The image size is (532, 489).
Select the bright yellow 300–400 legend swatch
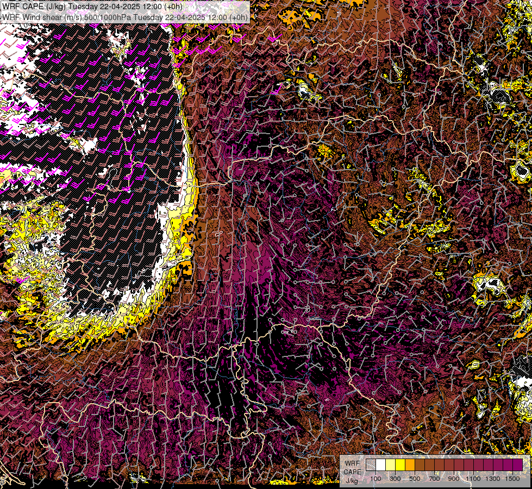point(400,465)
